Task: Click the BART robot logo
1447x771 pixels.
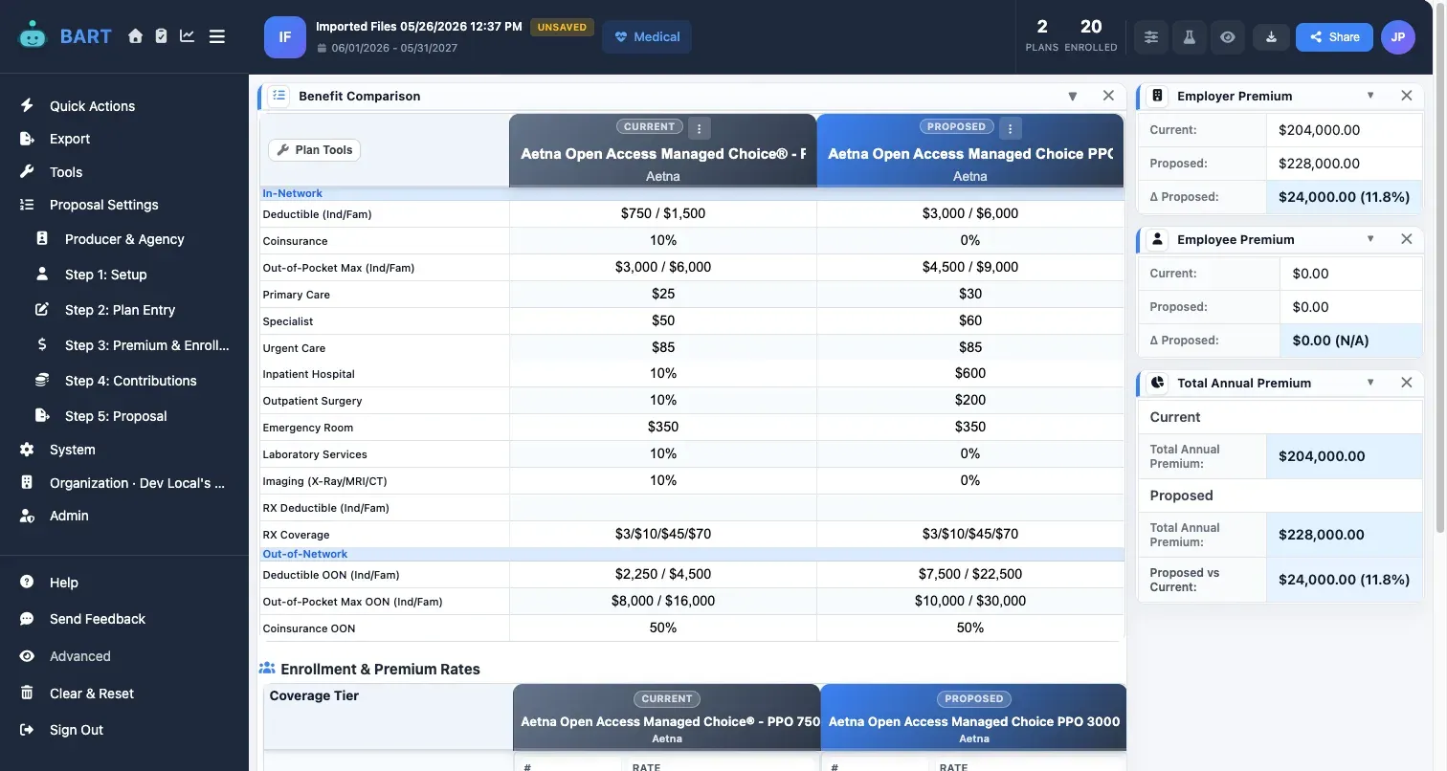Action: click(x=33, y=36)
